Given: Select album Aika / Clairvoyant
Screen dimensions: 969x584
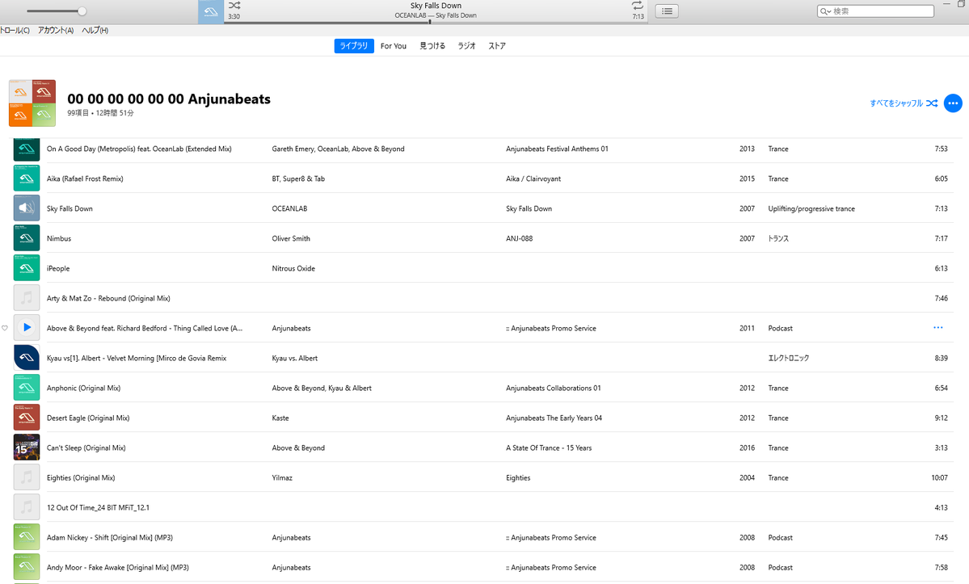Looking at the screenshot, I should 533,179.
